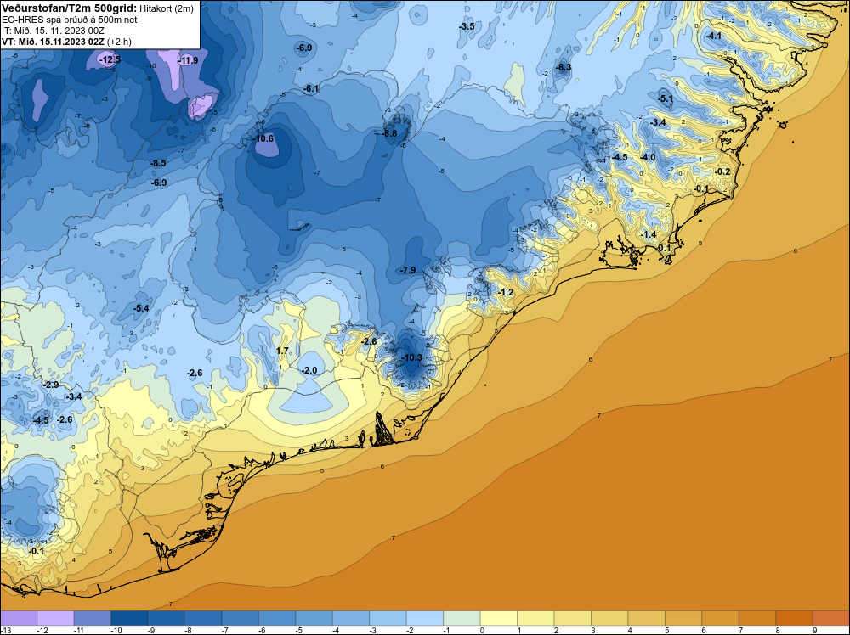This screenshot has width=850, height=635.
Task: Click the -8.8 temperature label
Action: [389, 133]
